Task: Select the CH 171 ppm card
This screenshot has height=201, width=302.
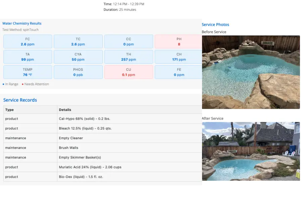Action: (x=179, y=57)
